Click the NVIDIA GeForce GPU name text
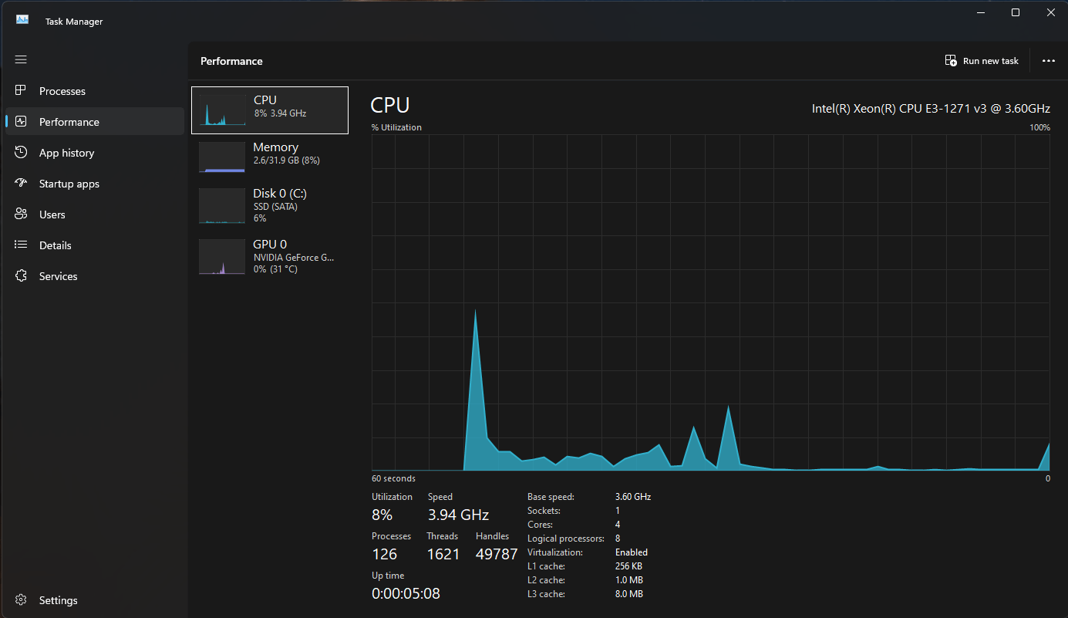Viewport: 1068px width, 618px height. click(294, 258)
